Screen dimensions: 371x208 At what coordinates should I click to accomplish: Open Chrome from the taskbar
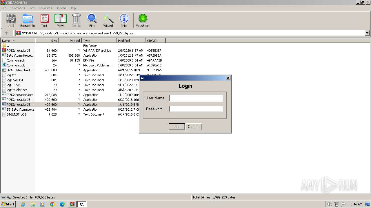pyautogui.click(x=52, y=204)
